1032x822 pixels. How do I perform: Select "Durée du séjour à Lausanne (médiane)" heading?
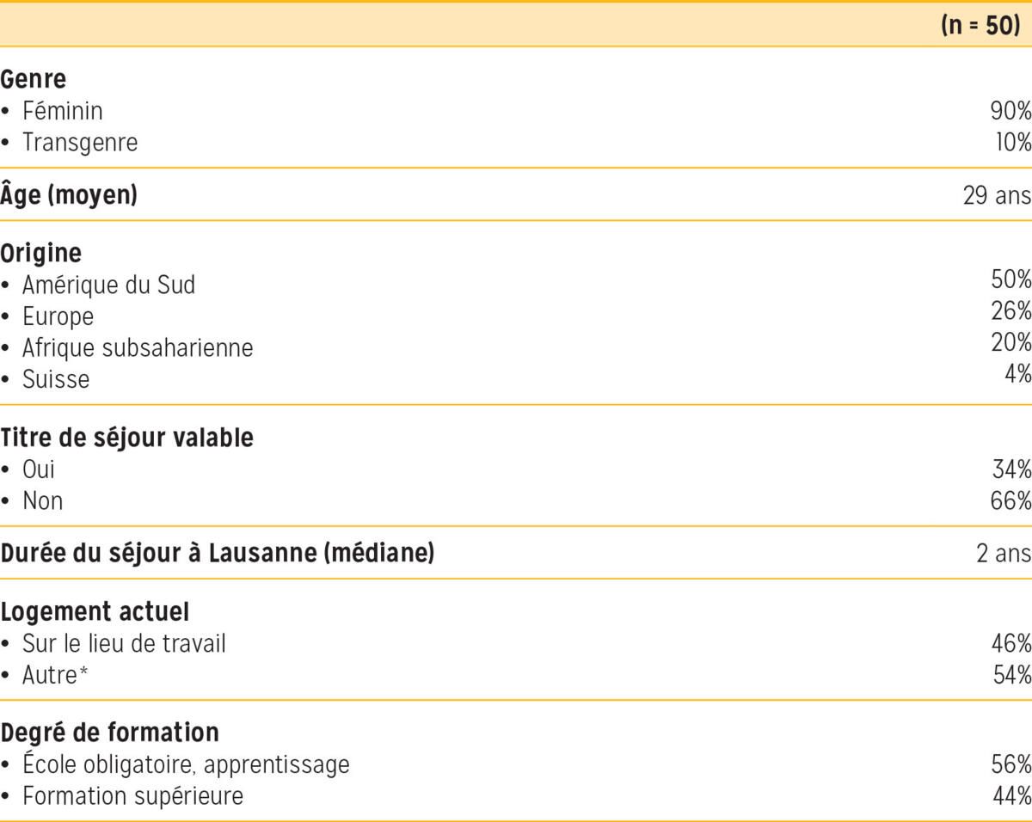tap(217, 554)
